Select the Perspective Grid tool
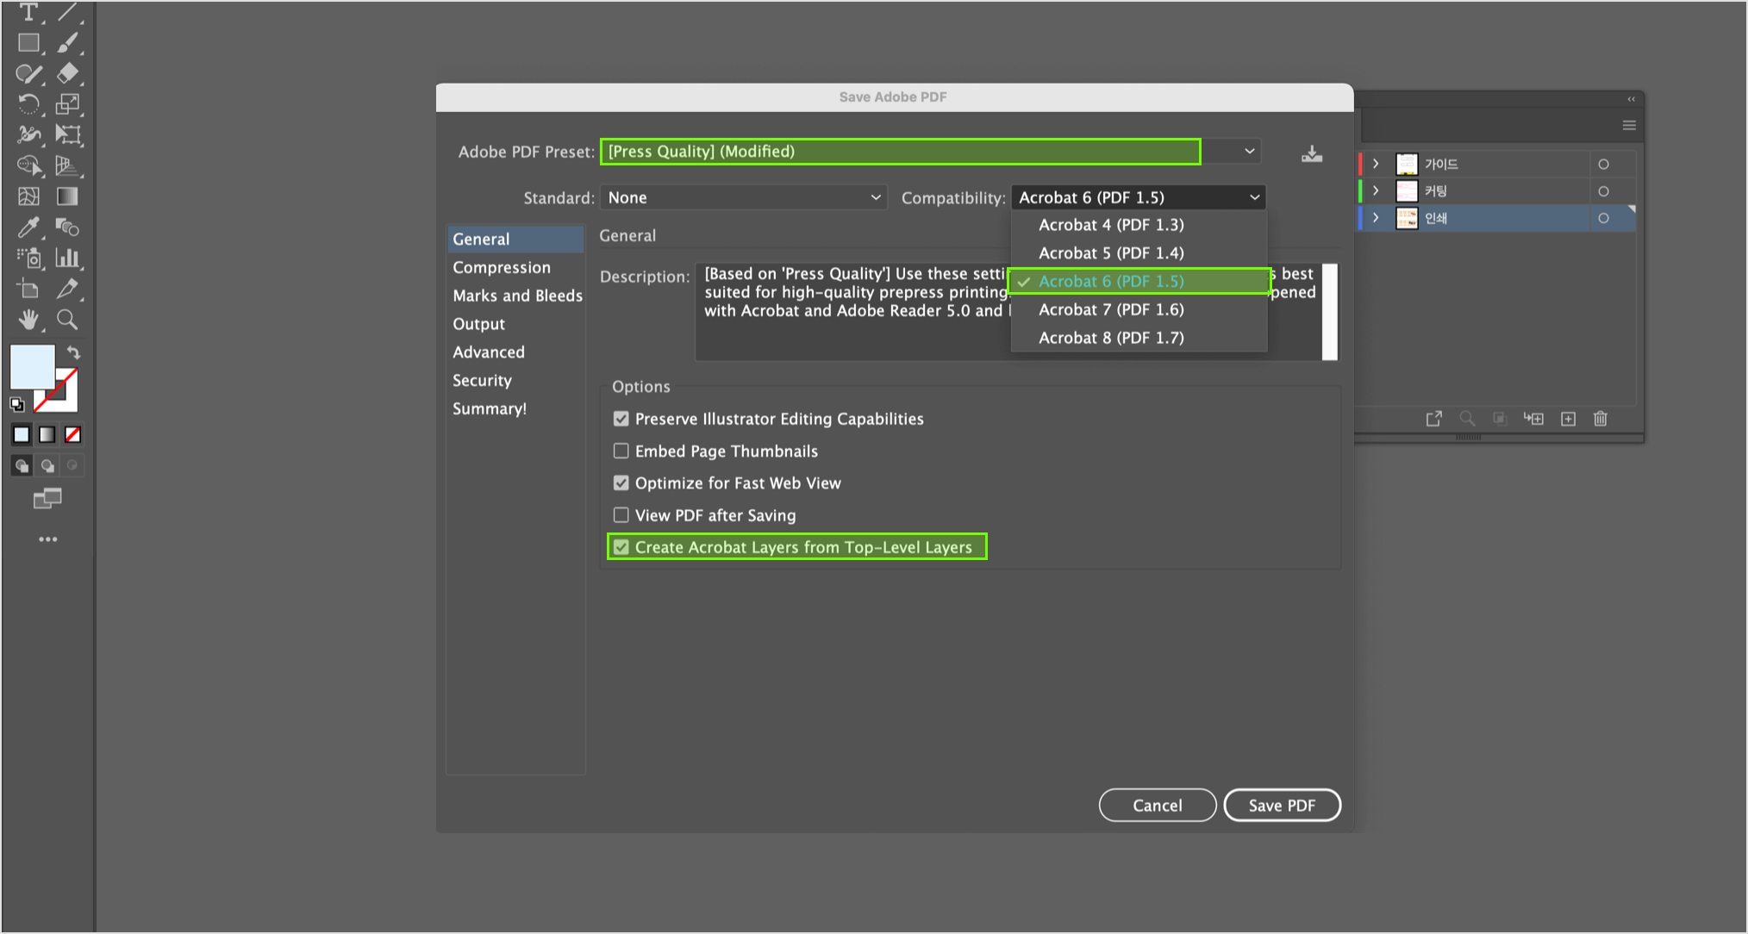The image size is (1748, 934). point(67,165)
